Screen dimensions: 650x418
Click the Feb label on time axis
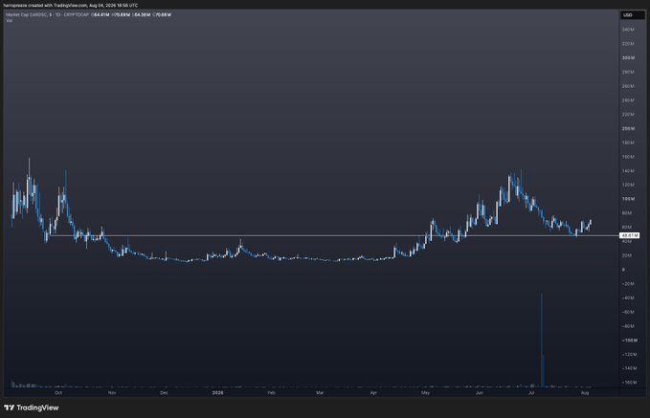coord(271,393)
